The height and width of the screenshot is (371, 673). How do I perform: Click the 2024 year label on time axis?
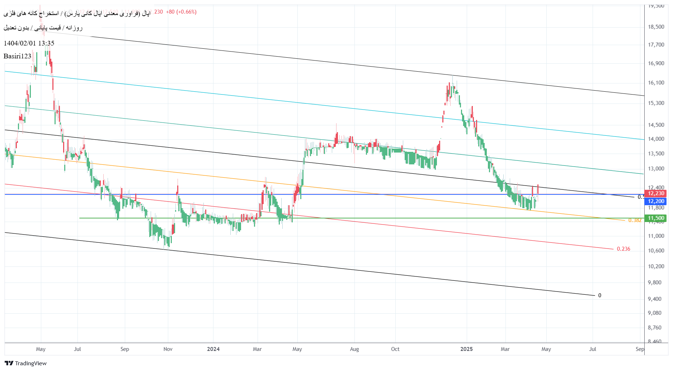(x=213, y=349)
